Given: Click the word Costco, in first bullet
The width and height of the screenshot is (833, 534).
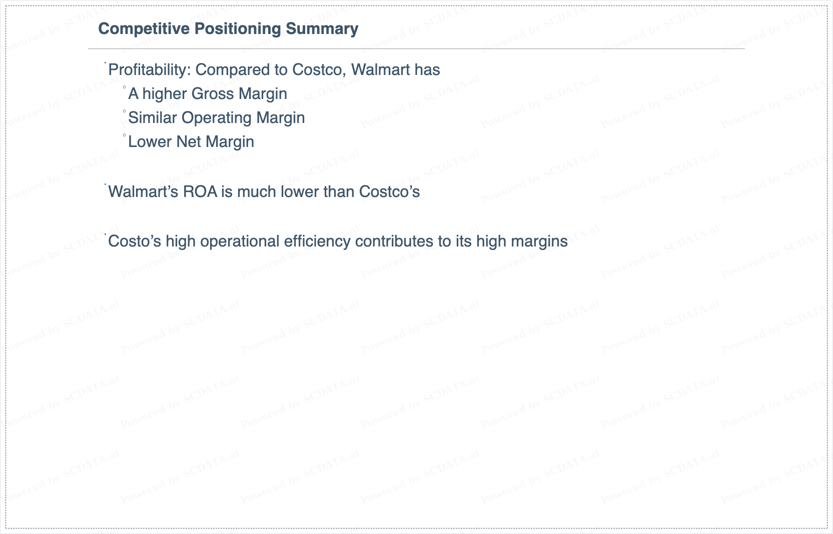Looking at the screenshot, I should [x=319, y=69].
